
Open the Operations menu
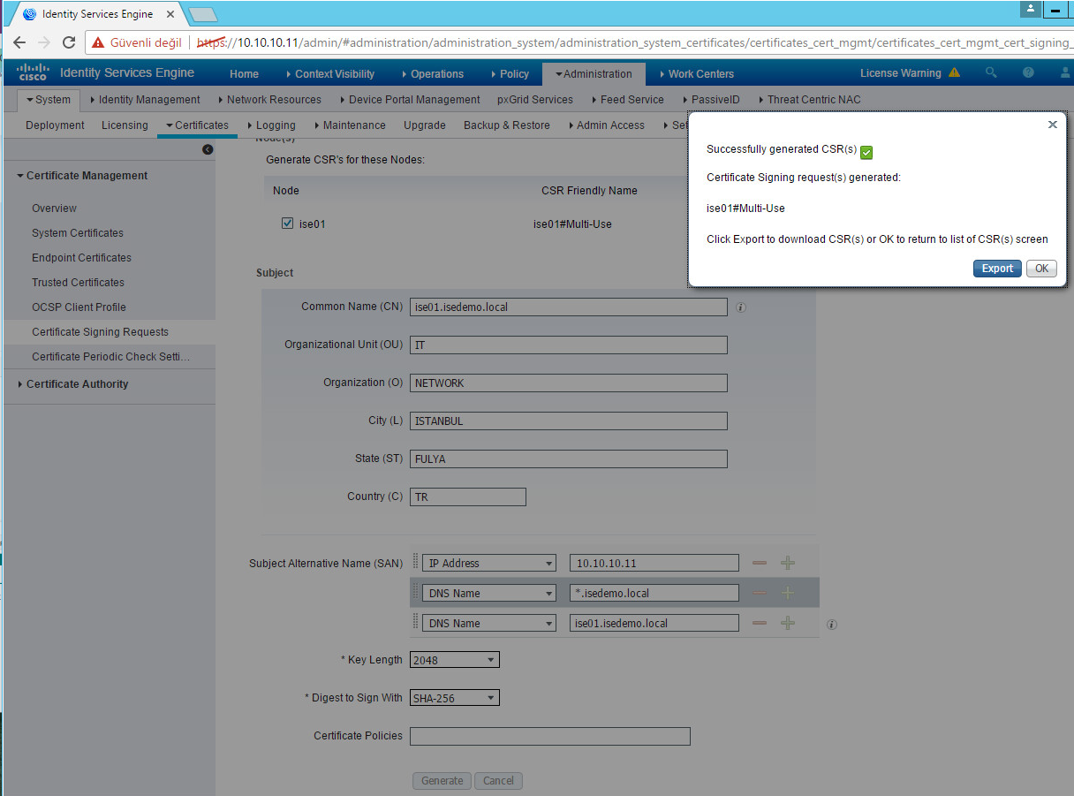[432, 74]
